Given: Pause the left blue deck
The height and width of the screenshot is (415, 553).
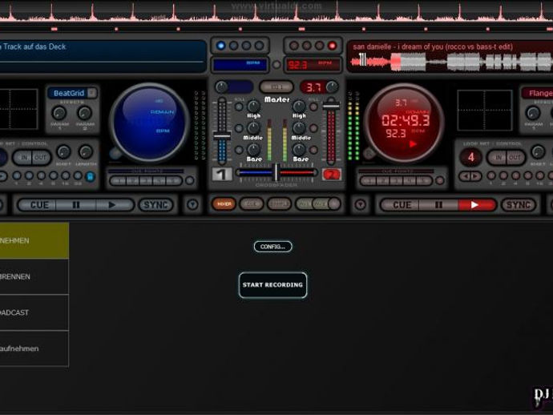Looking at the screenshot, I should click(76, 205).
